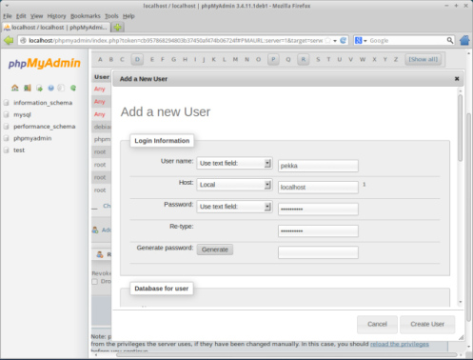The width and height of the screenshot is (473, 360).
Task: Open the Query window icon
Action: [x=39, y=88]
